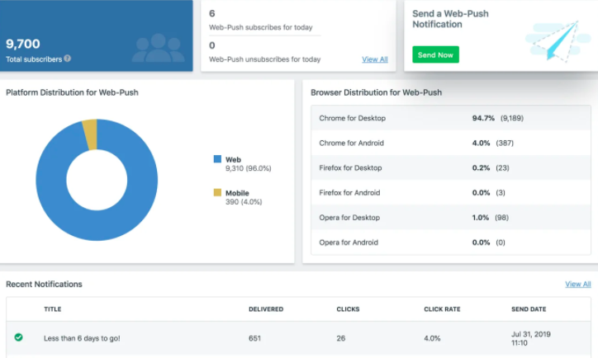Click the DELIVERED column header

[266, 309]
